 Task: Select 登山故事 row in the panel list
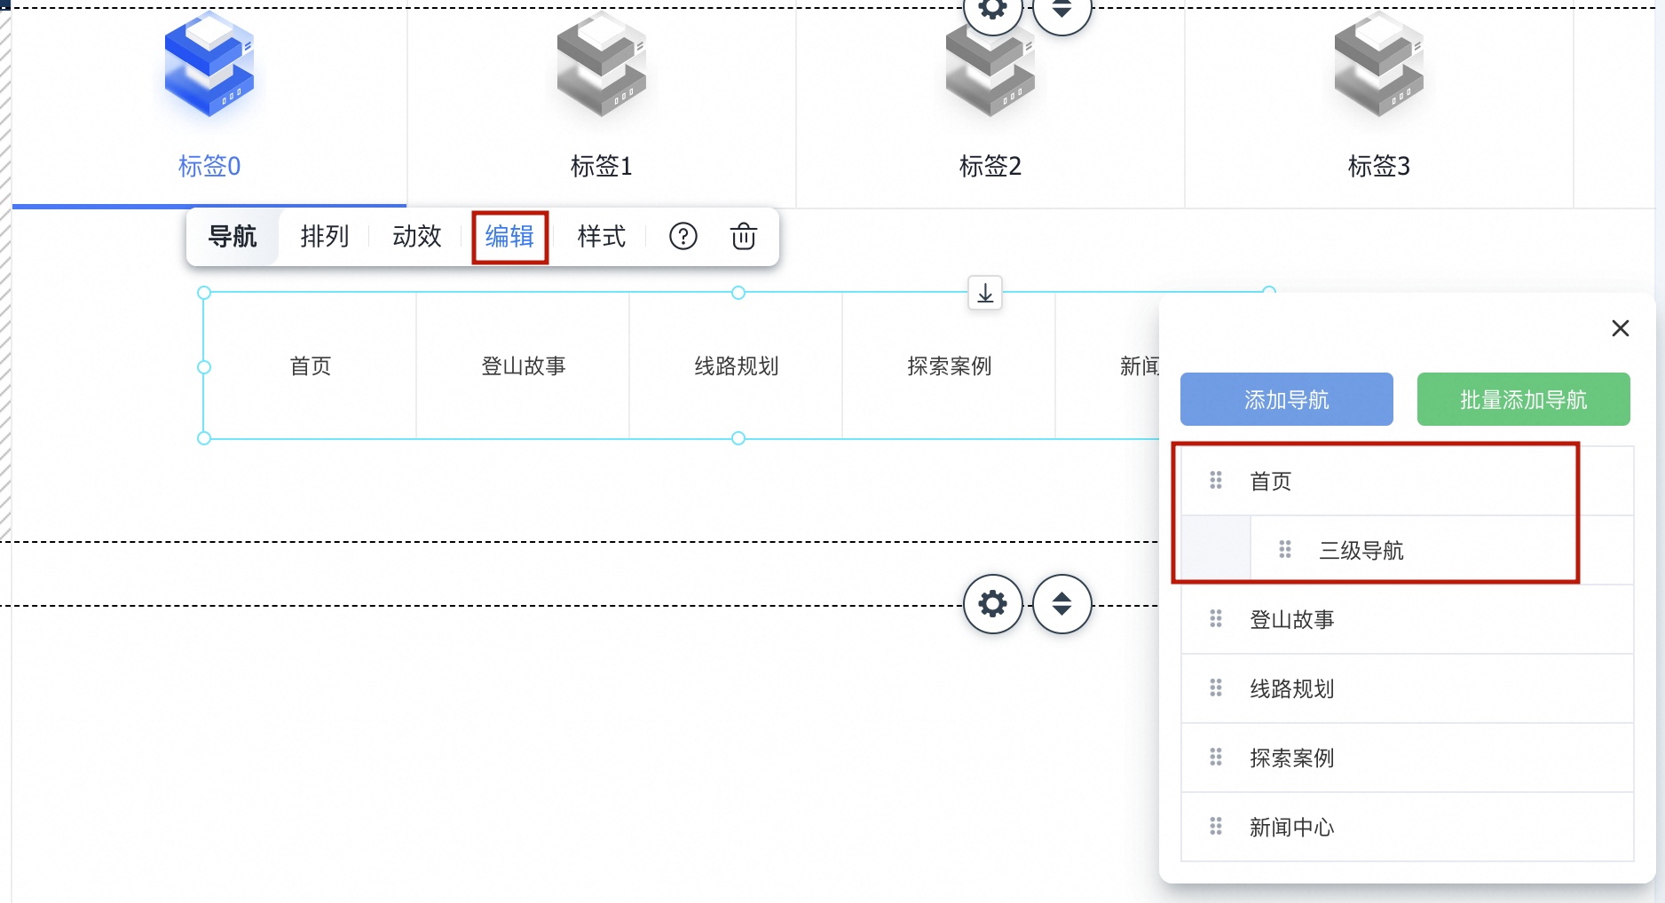point(1408,619)
